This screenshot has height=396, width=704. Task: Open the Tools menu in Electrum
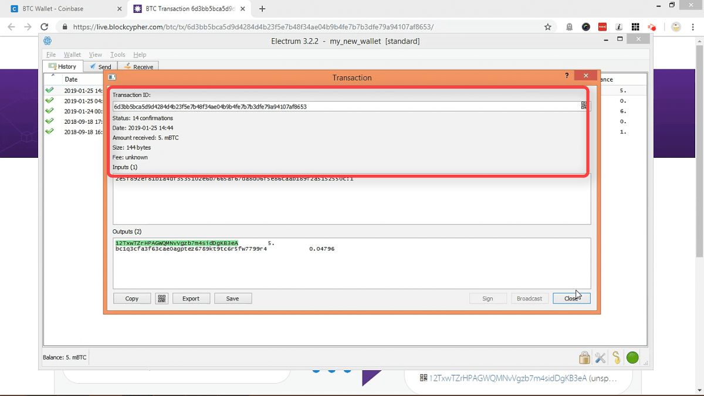tap(118, 55)
